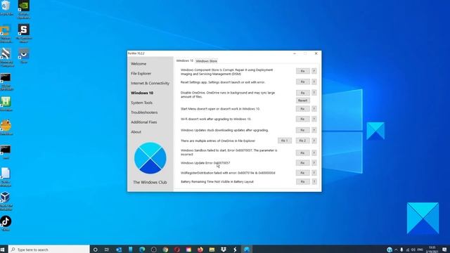Screen dimensions: 450x253
Task: Switch to the Windows Store tab
Action: [x=206, y=61]
